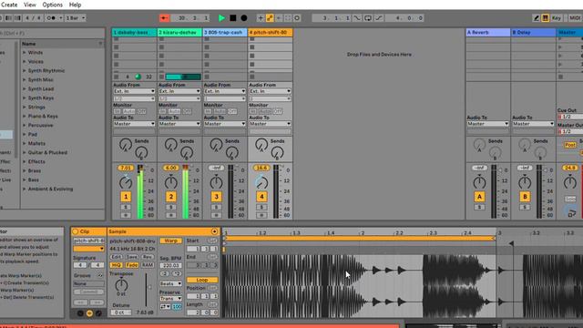The image size is (583, 328).
Task: Expand the Ambient & Evolving category
Action: point(25,189)
